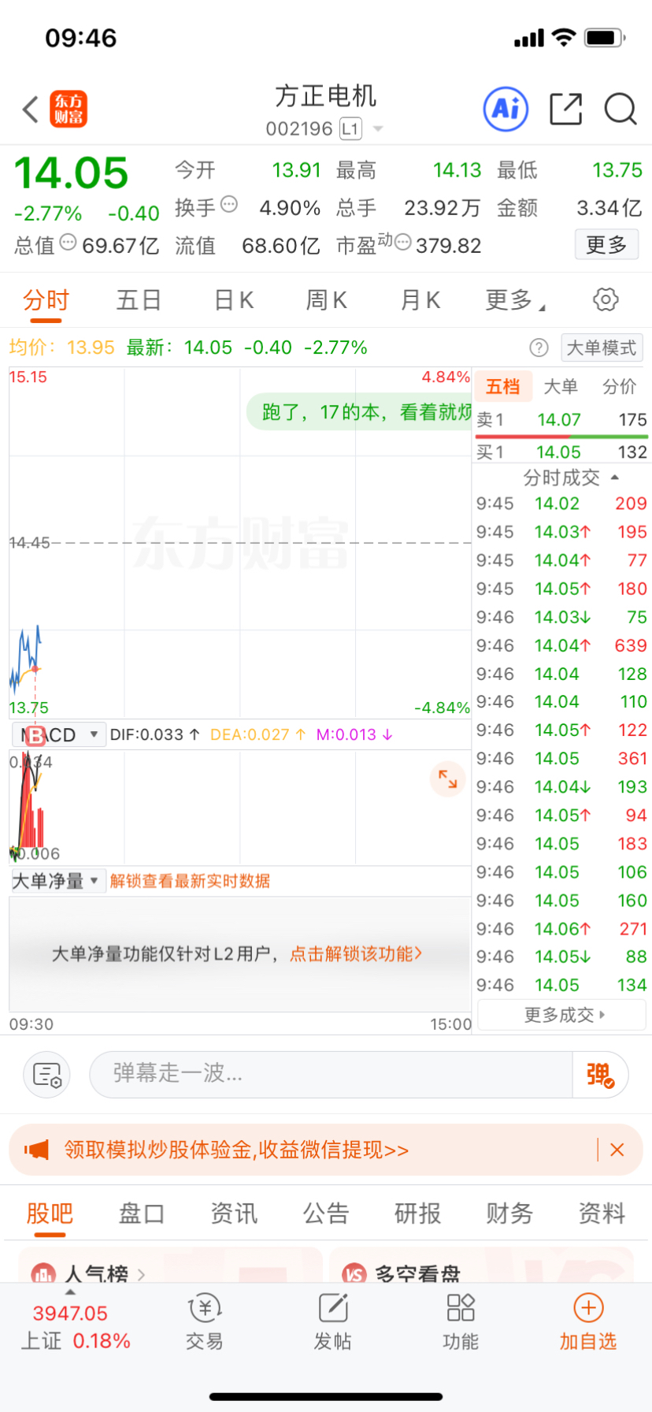Open the 东方财富 logo icon
Viewport: 652px width, 1412px height.
coord(69,109)
